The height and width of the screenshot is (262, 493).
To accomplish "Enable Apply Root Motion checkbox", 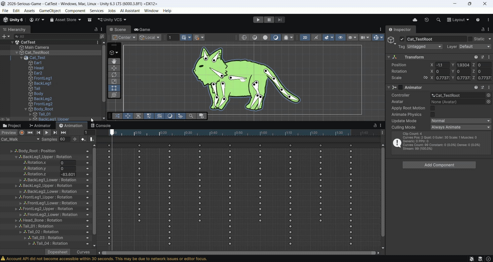I will tap(433, 108).
